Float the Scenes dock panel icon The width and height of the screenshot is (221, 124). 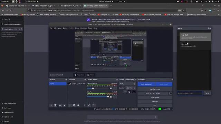(66, 80)
